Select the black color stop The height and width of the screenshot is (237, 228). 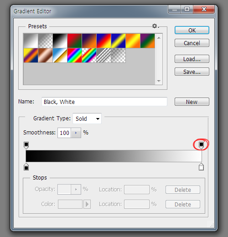click(x=26, y=167)
